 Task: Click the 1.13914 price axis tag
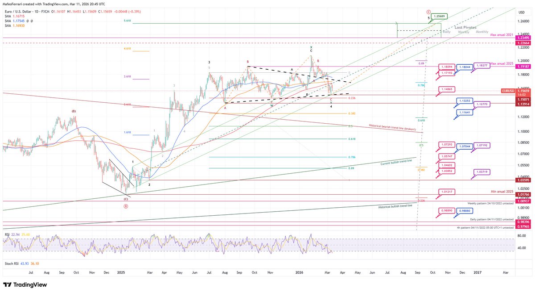[x=523, y=103]
